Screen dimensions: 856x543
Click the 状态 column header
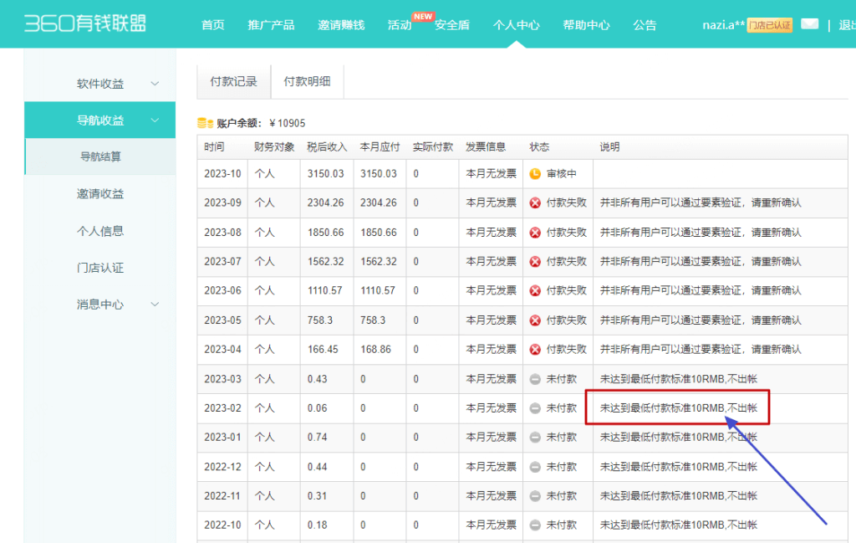[x=539, y=147]
